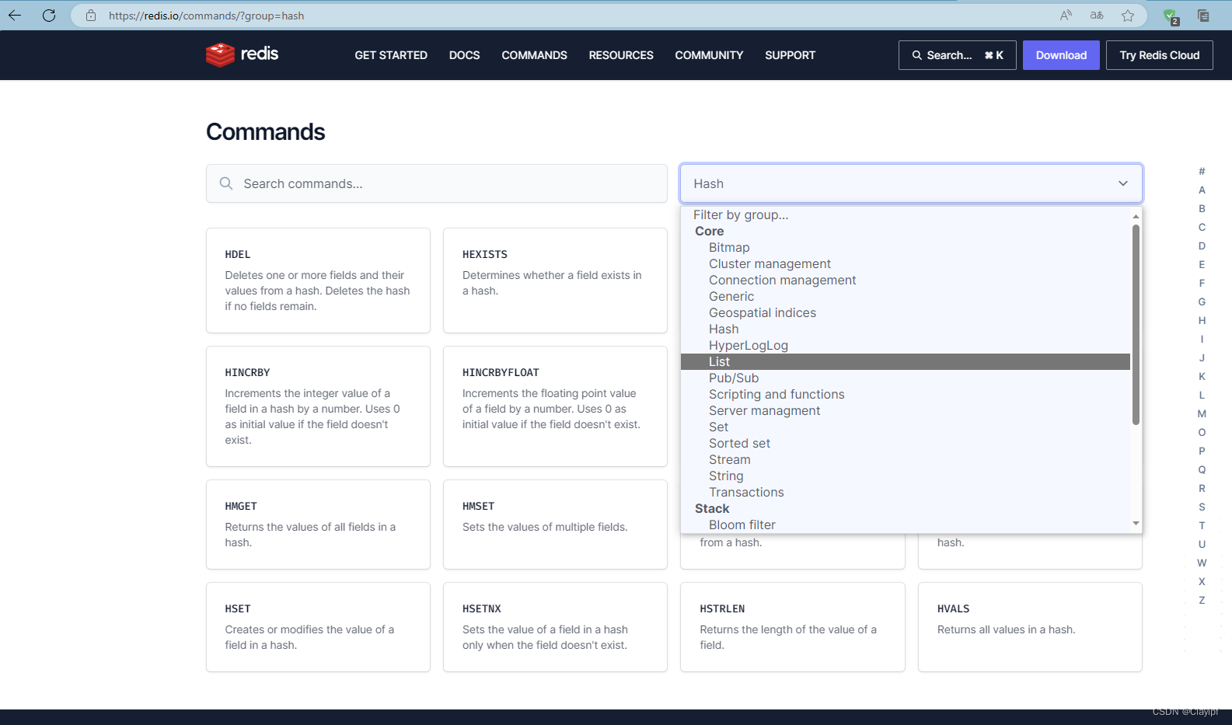Open the HEXISTS command card
The height and width of the screenshot is (725, 1232).
point(555,281)
